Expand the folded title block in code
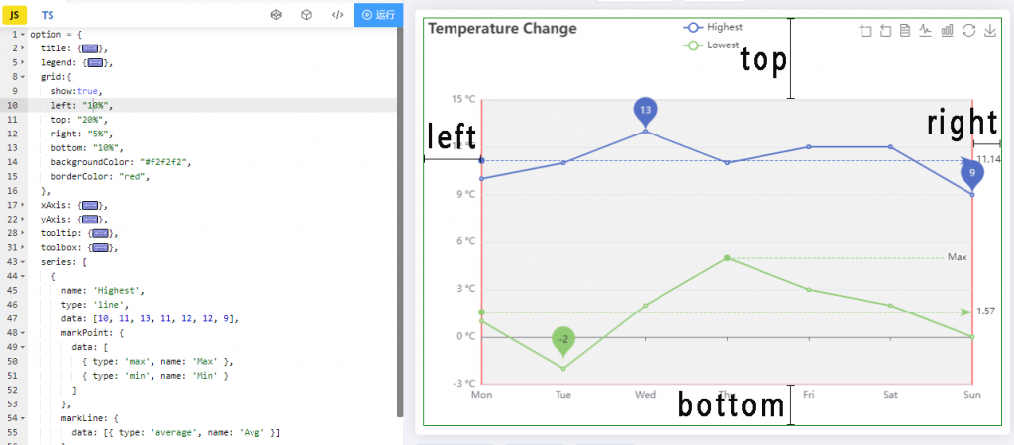This screenshot has width=1014, height=445. (23, 48)
